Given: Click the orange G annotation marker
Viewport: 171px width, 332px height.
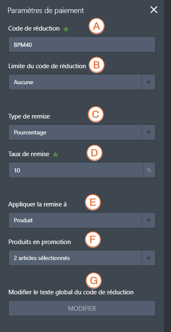Looking at the screenshot, I should (93, 281).
